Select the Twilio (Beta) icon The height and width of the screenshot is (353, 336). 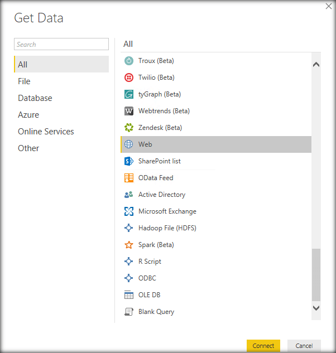point(129,78)
